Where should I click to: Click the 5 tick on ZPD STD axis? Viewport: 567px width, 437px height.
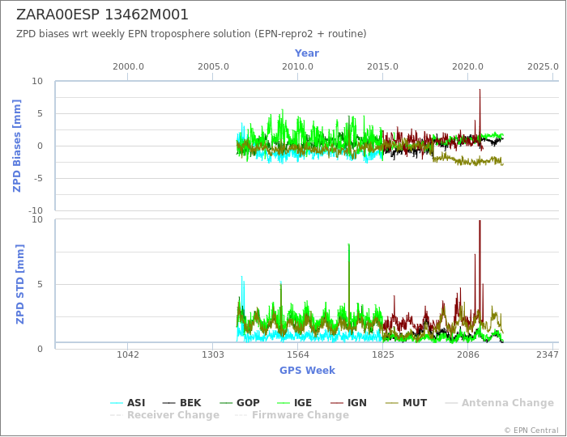(x=40, y=285)
